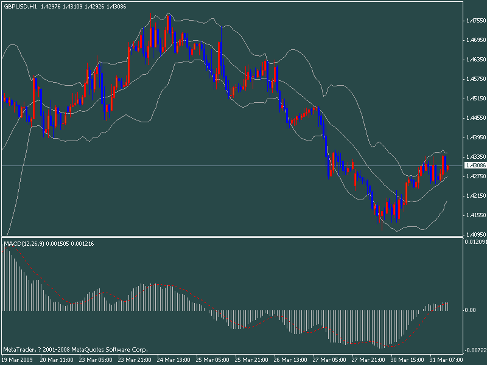Click the 30 Mar 15:00 time label

click(x=407, y=360)
